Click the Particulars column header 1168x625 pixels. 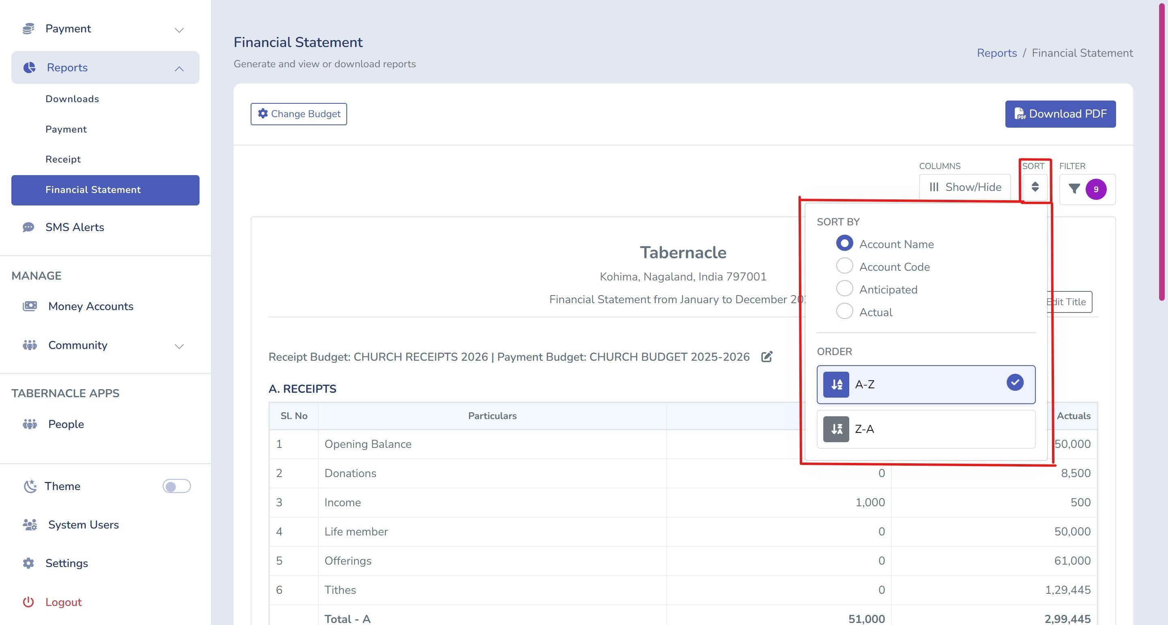492,416
